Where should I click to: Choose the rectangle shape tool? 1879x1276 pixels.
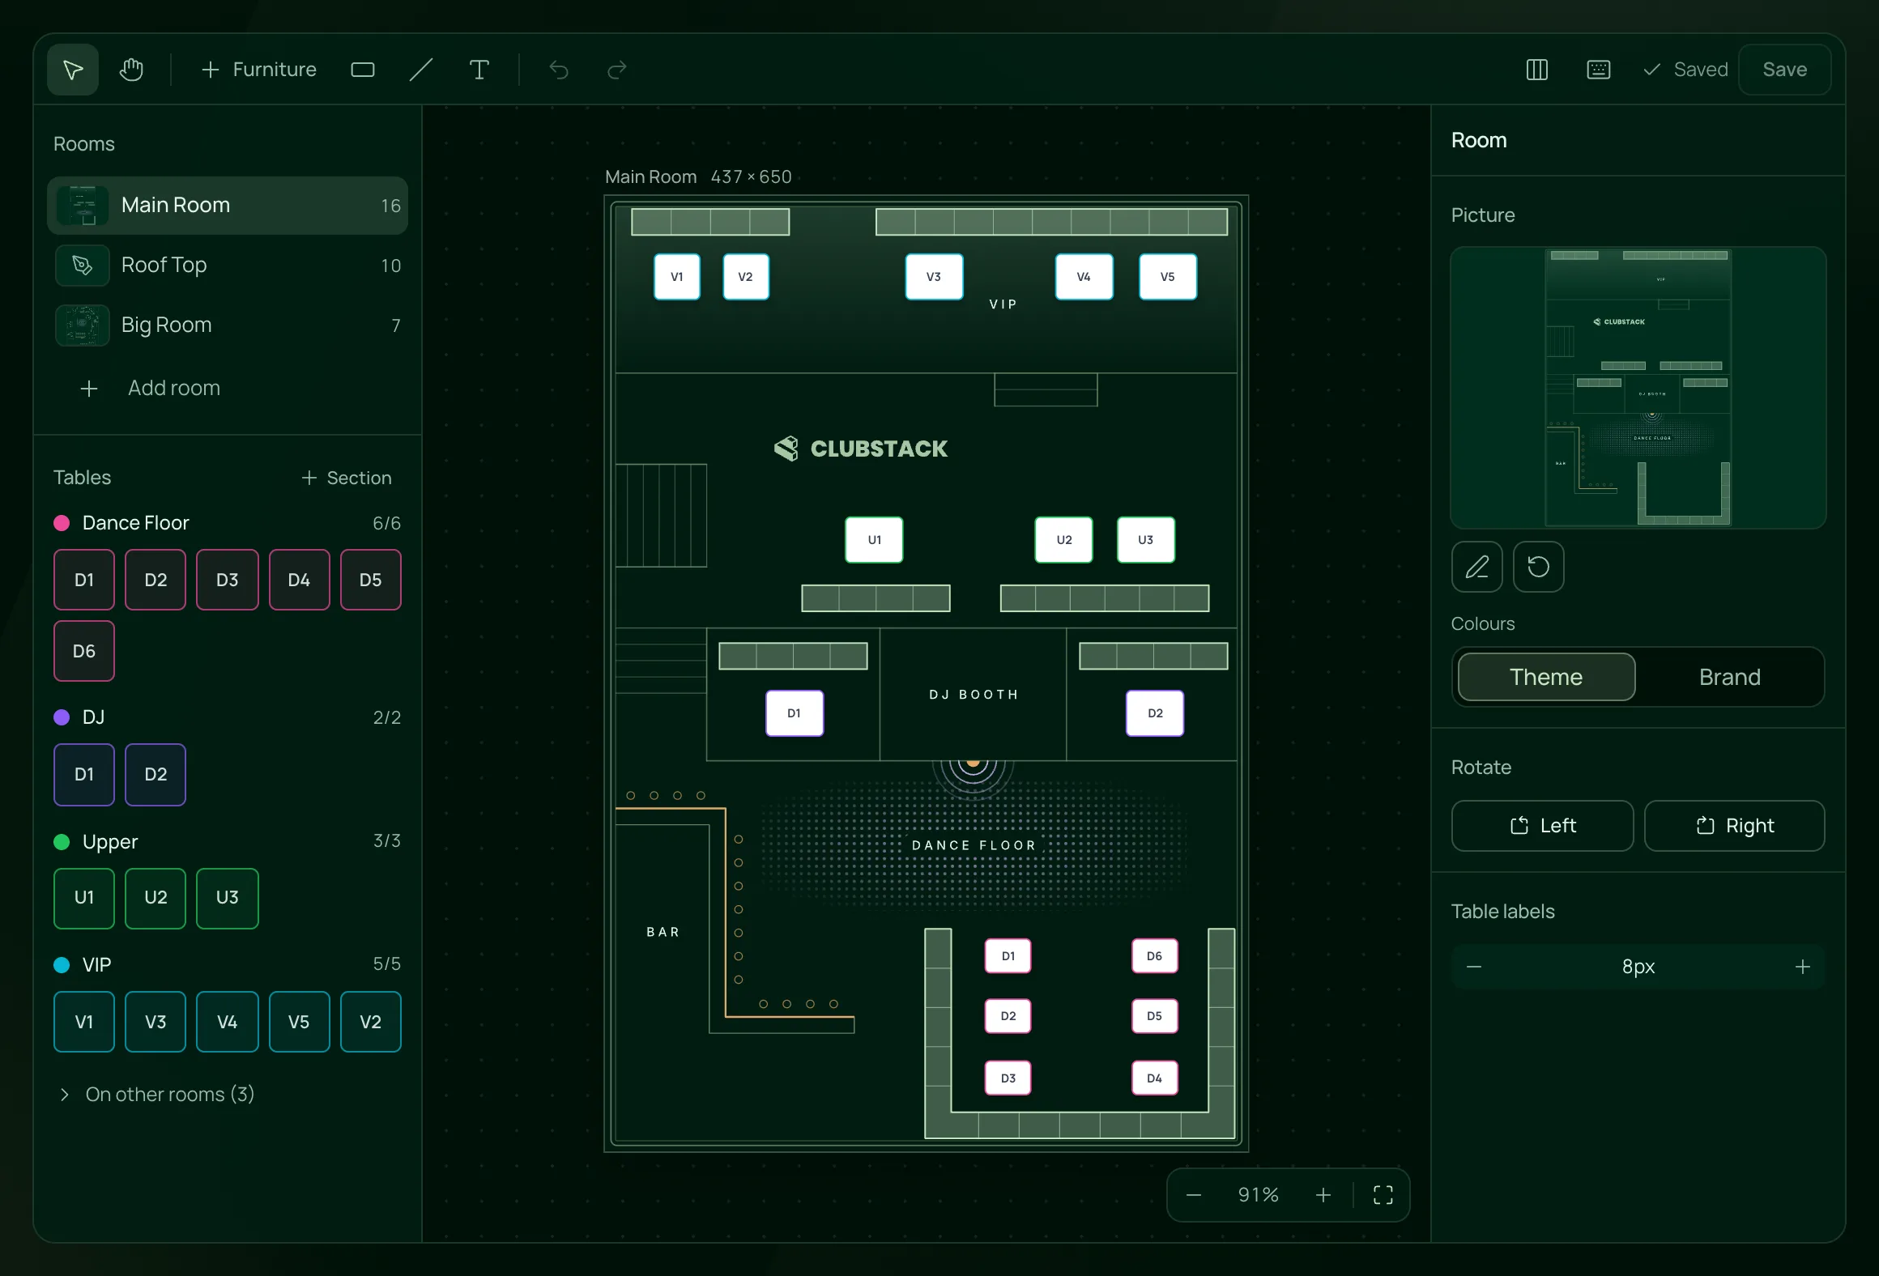click(363, 70)
